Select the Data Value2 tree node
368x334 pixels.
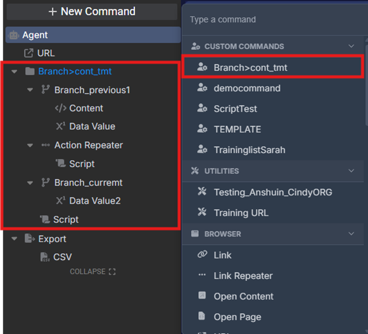pyautogui.click(x=95, y=201)
